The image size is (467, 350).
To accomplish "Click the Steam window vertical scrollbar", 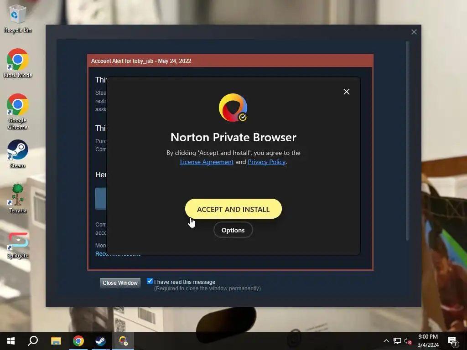I will pyautogui.click(x=407, y=141).
